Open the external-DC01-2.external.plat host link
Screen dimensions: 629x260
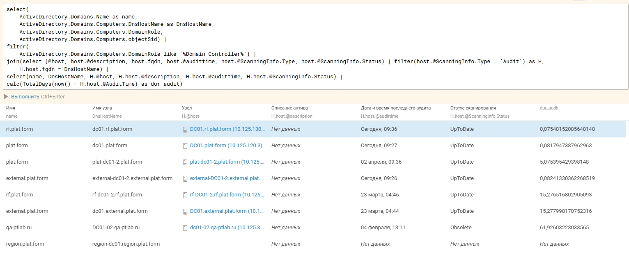227,178
